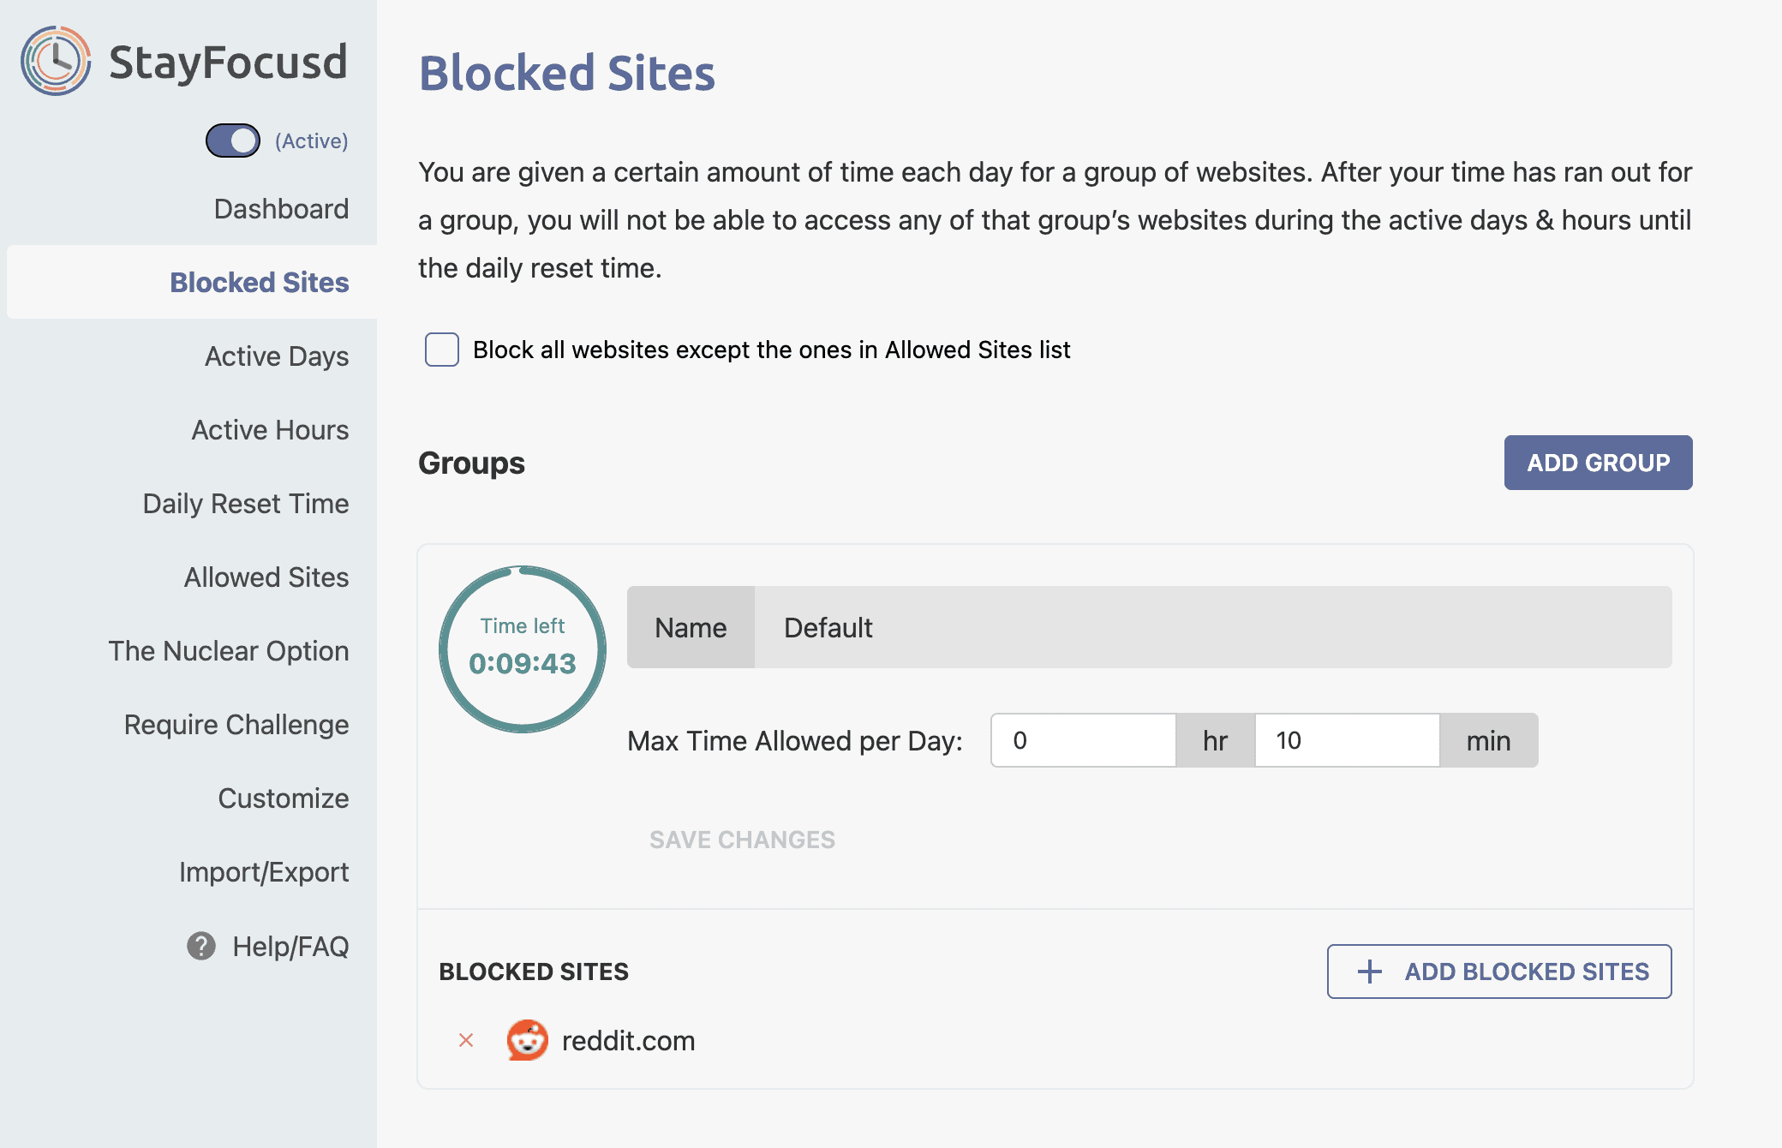1782x1148 pixels.
Task: Open the Dashboard page
Action: 281,208
